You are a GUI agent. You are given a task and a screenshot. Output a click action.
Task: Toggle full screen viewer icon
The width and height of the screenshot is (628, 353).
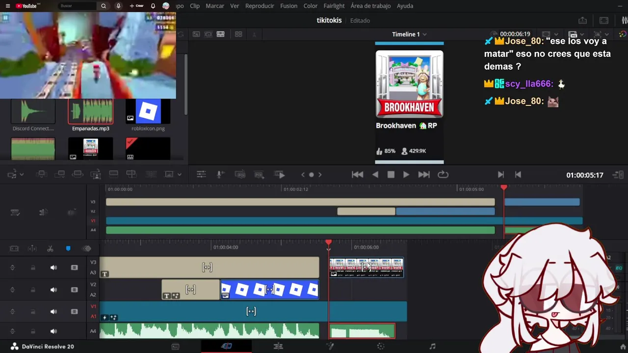[x=604, y=21]
